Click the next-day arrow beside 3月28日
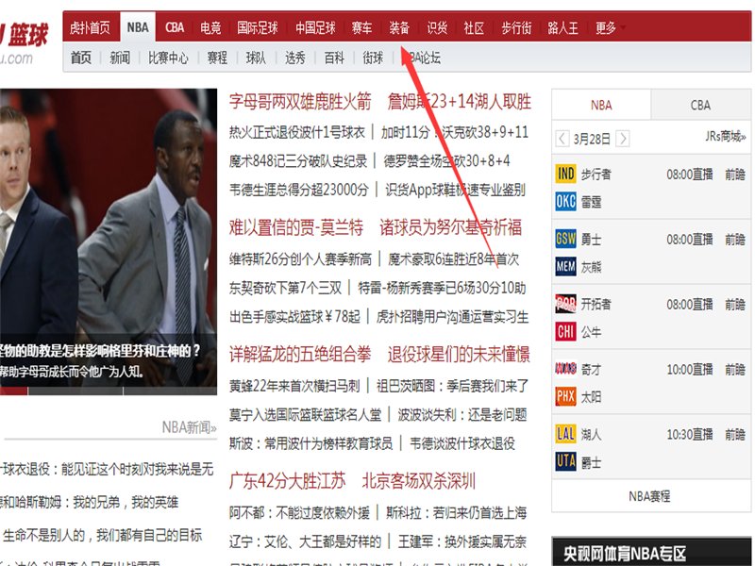This screenshot has width=755, height=566. click(623, 138)
